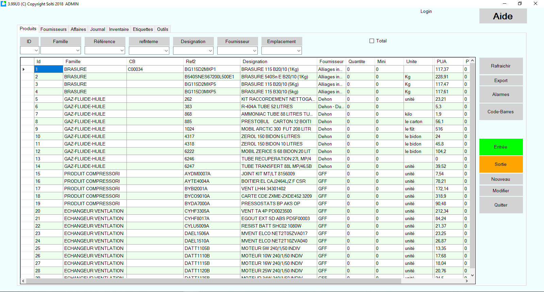Screen dimensions: 544x292
Task: Click the Rafraichir button
Action: coord(501,66)
